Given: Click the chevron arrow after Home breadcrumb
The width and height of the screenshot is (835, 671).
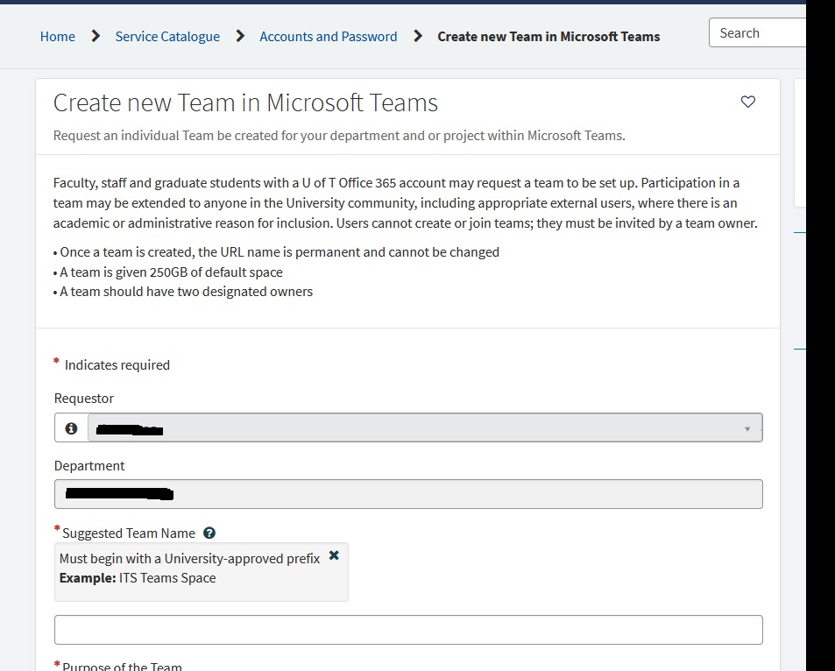Looking at the screenshot, I should [96, 37].
